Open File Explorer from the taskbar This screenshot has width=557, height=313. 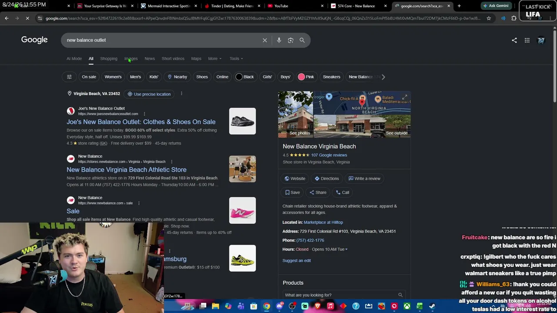215,306
